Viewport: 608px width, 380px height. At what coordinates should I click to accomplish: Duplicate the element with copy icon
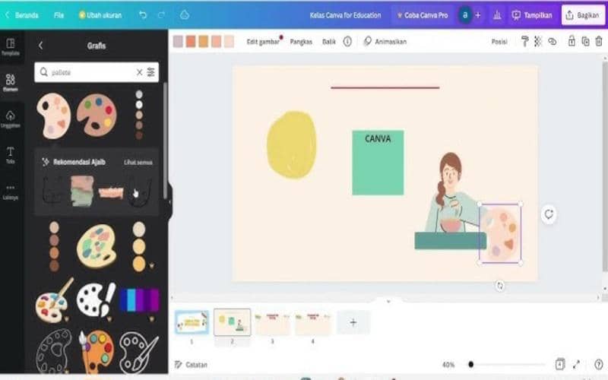585,41
